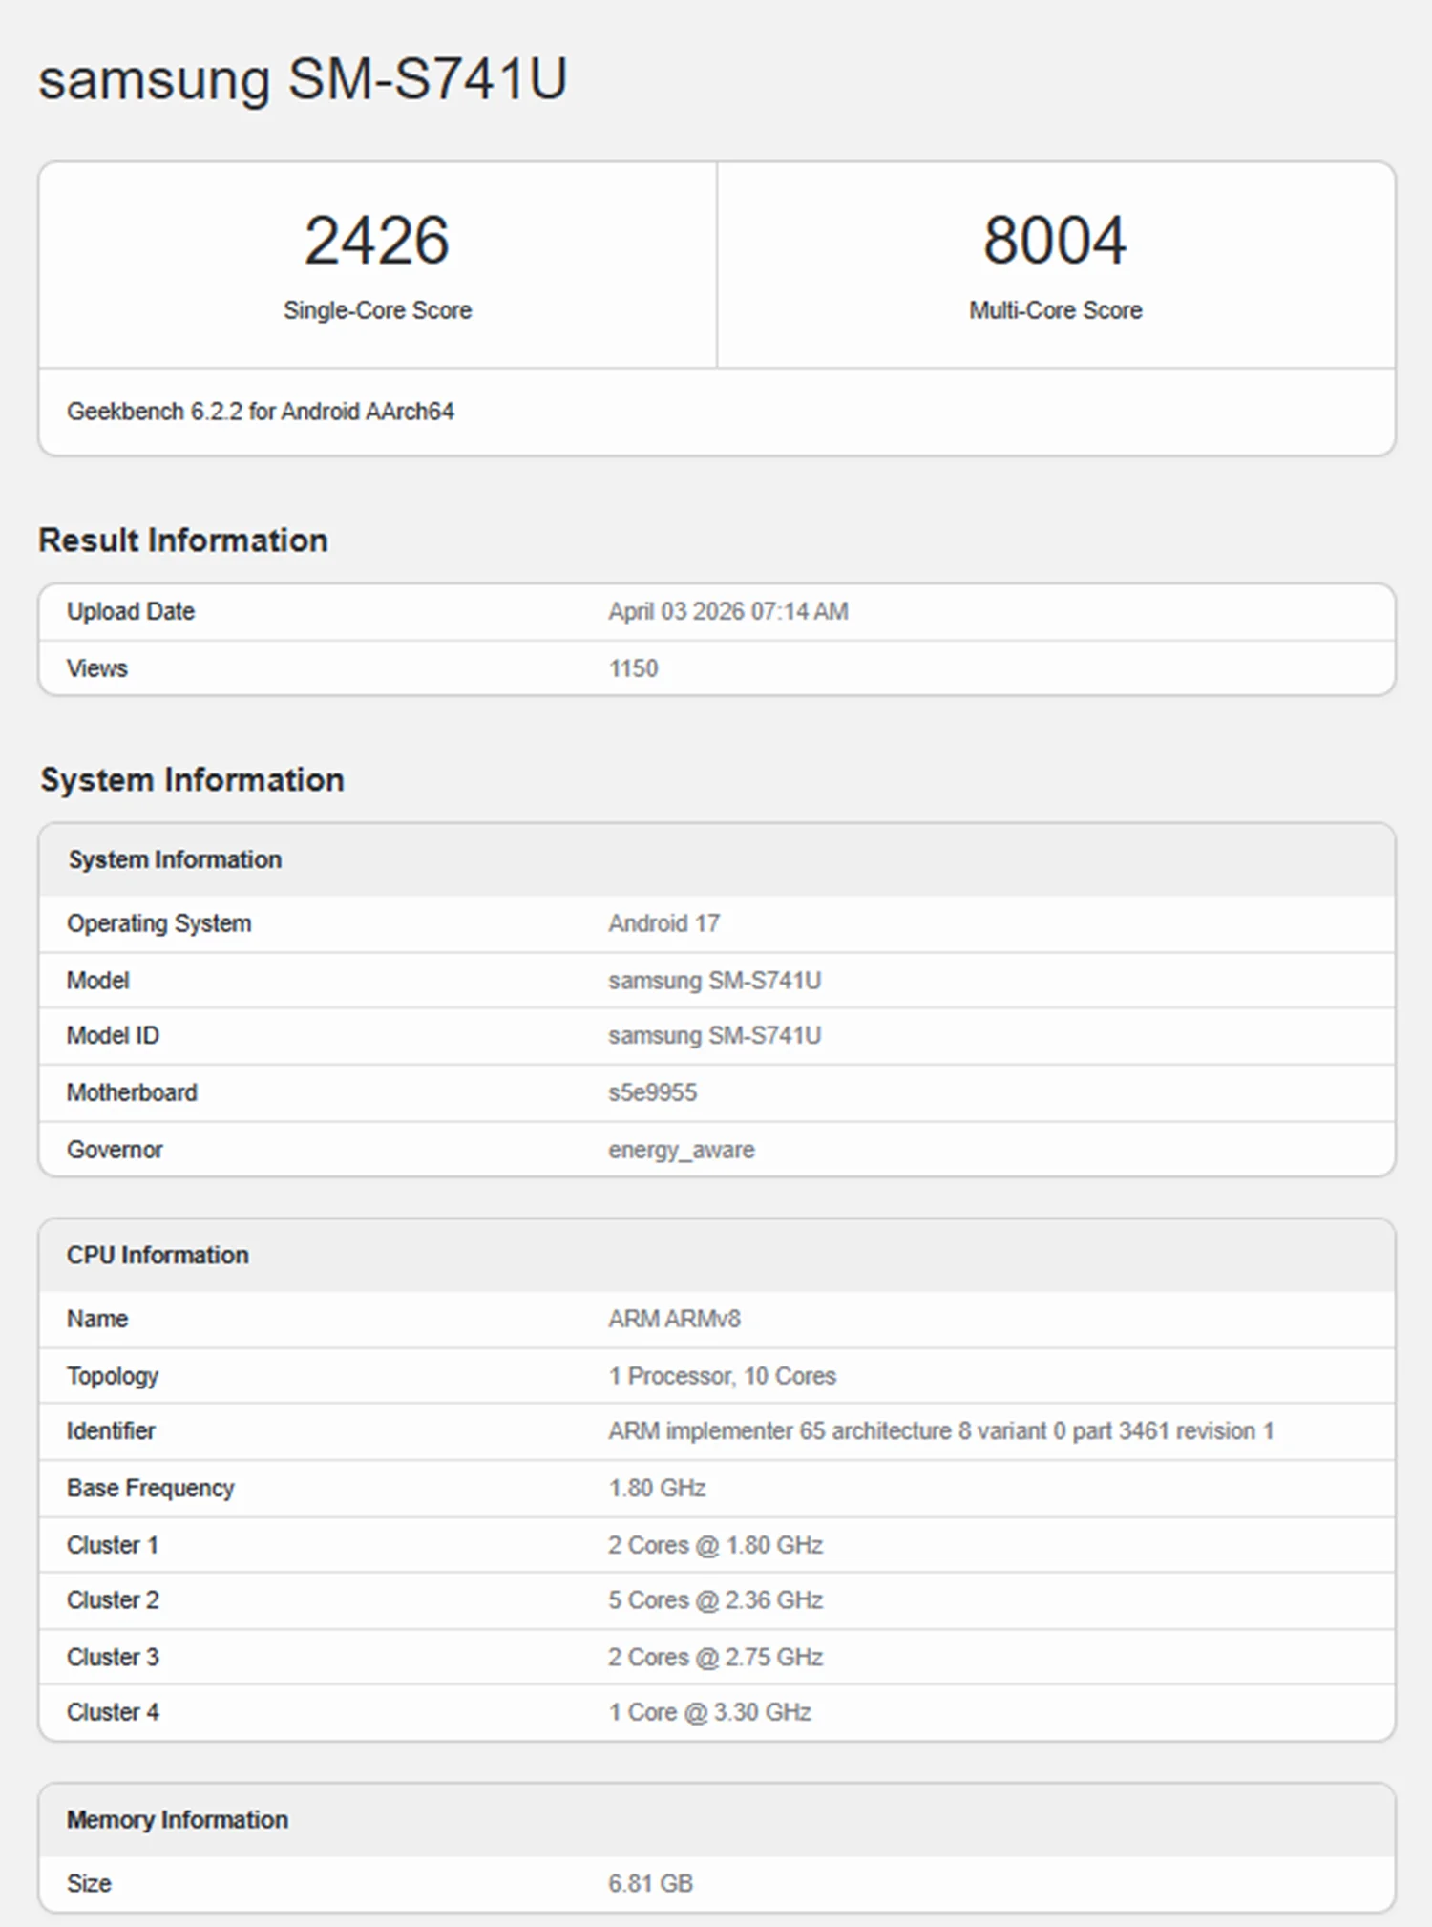
Task: Click the 'Upload Date' row label
Action: (131, 611)
